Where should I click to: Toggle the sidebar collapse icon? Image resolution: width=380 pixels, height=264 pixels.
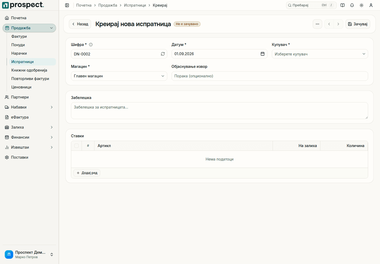point(67,5)
